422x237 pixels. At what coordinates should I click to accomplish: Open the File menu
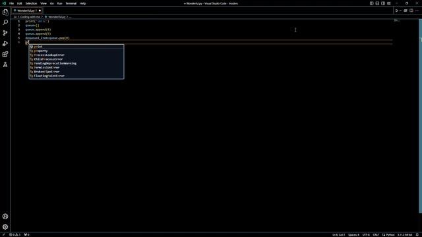[x=11, y=3]
